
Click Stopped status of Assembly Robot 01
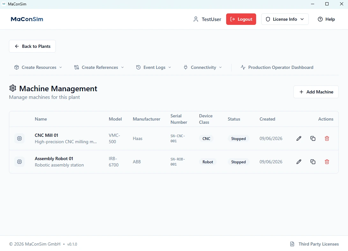point(238,162)
